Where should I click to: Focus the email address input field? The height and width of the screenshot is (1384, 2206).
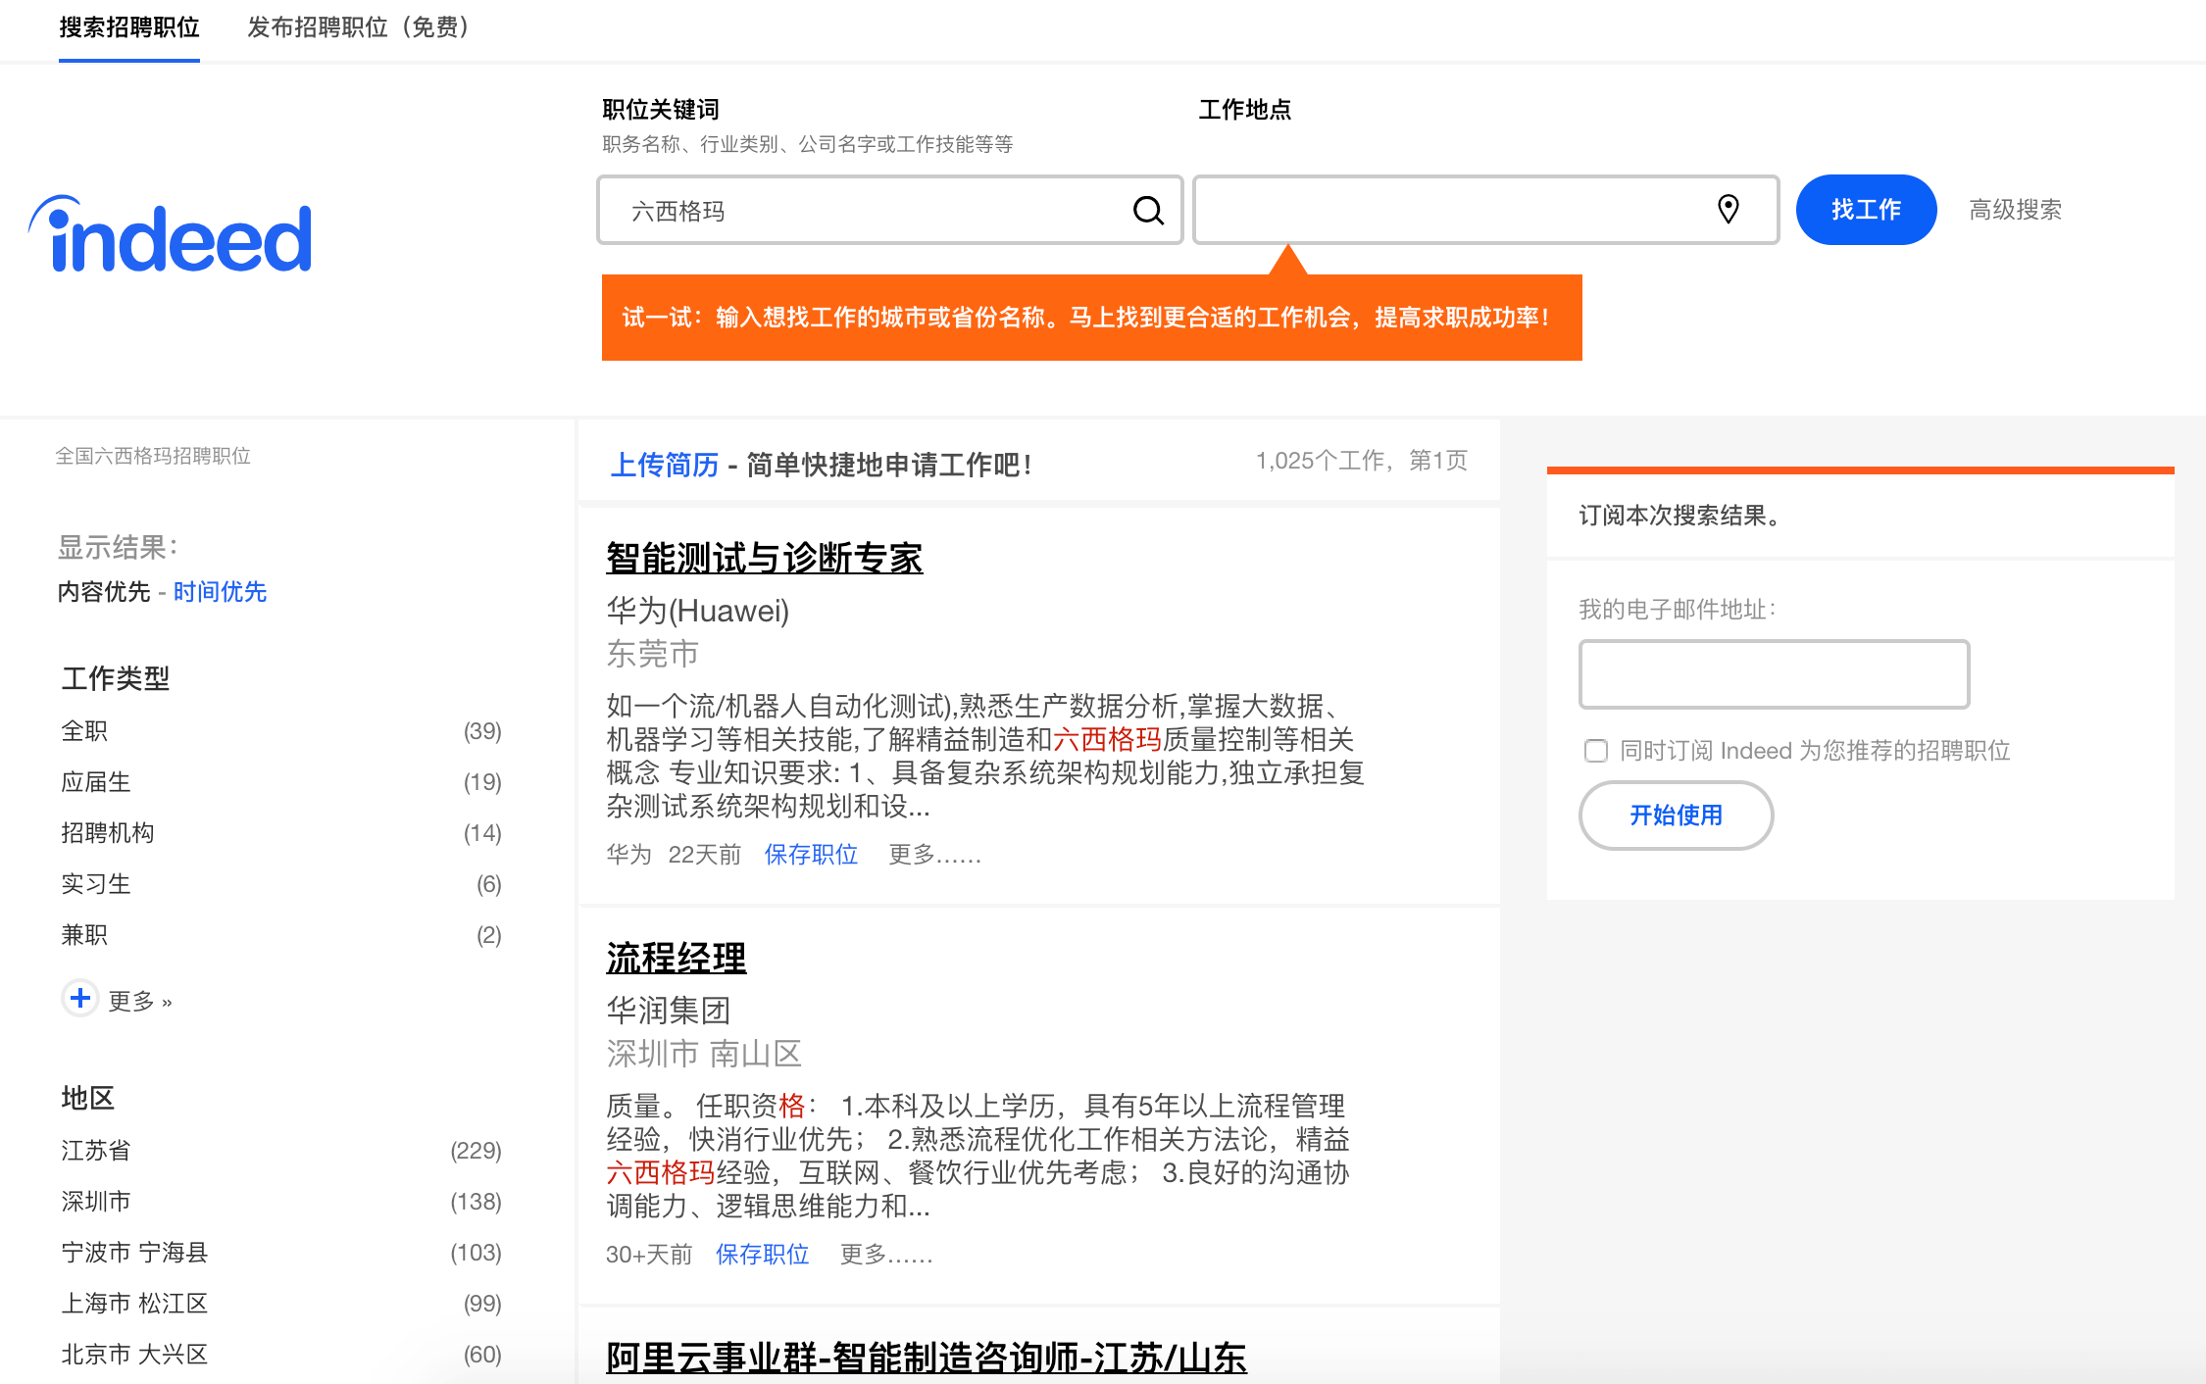(x=1774, y=674)
